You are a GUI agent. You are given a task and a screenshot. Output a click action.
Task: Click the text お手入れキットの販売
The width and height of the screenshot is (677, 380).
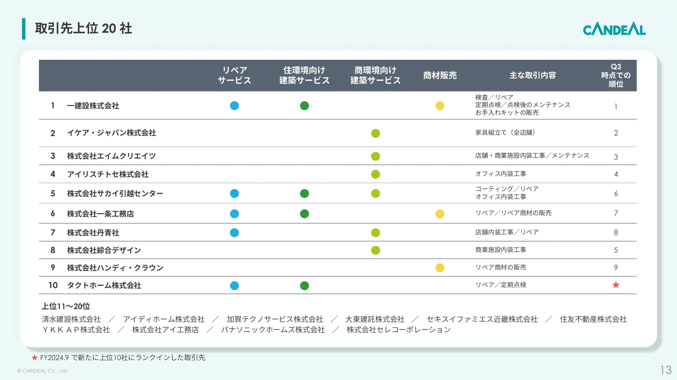pyautogui.click(x=507, y=112)
